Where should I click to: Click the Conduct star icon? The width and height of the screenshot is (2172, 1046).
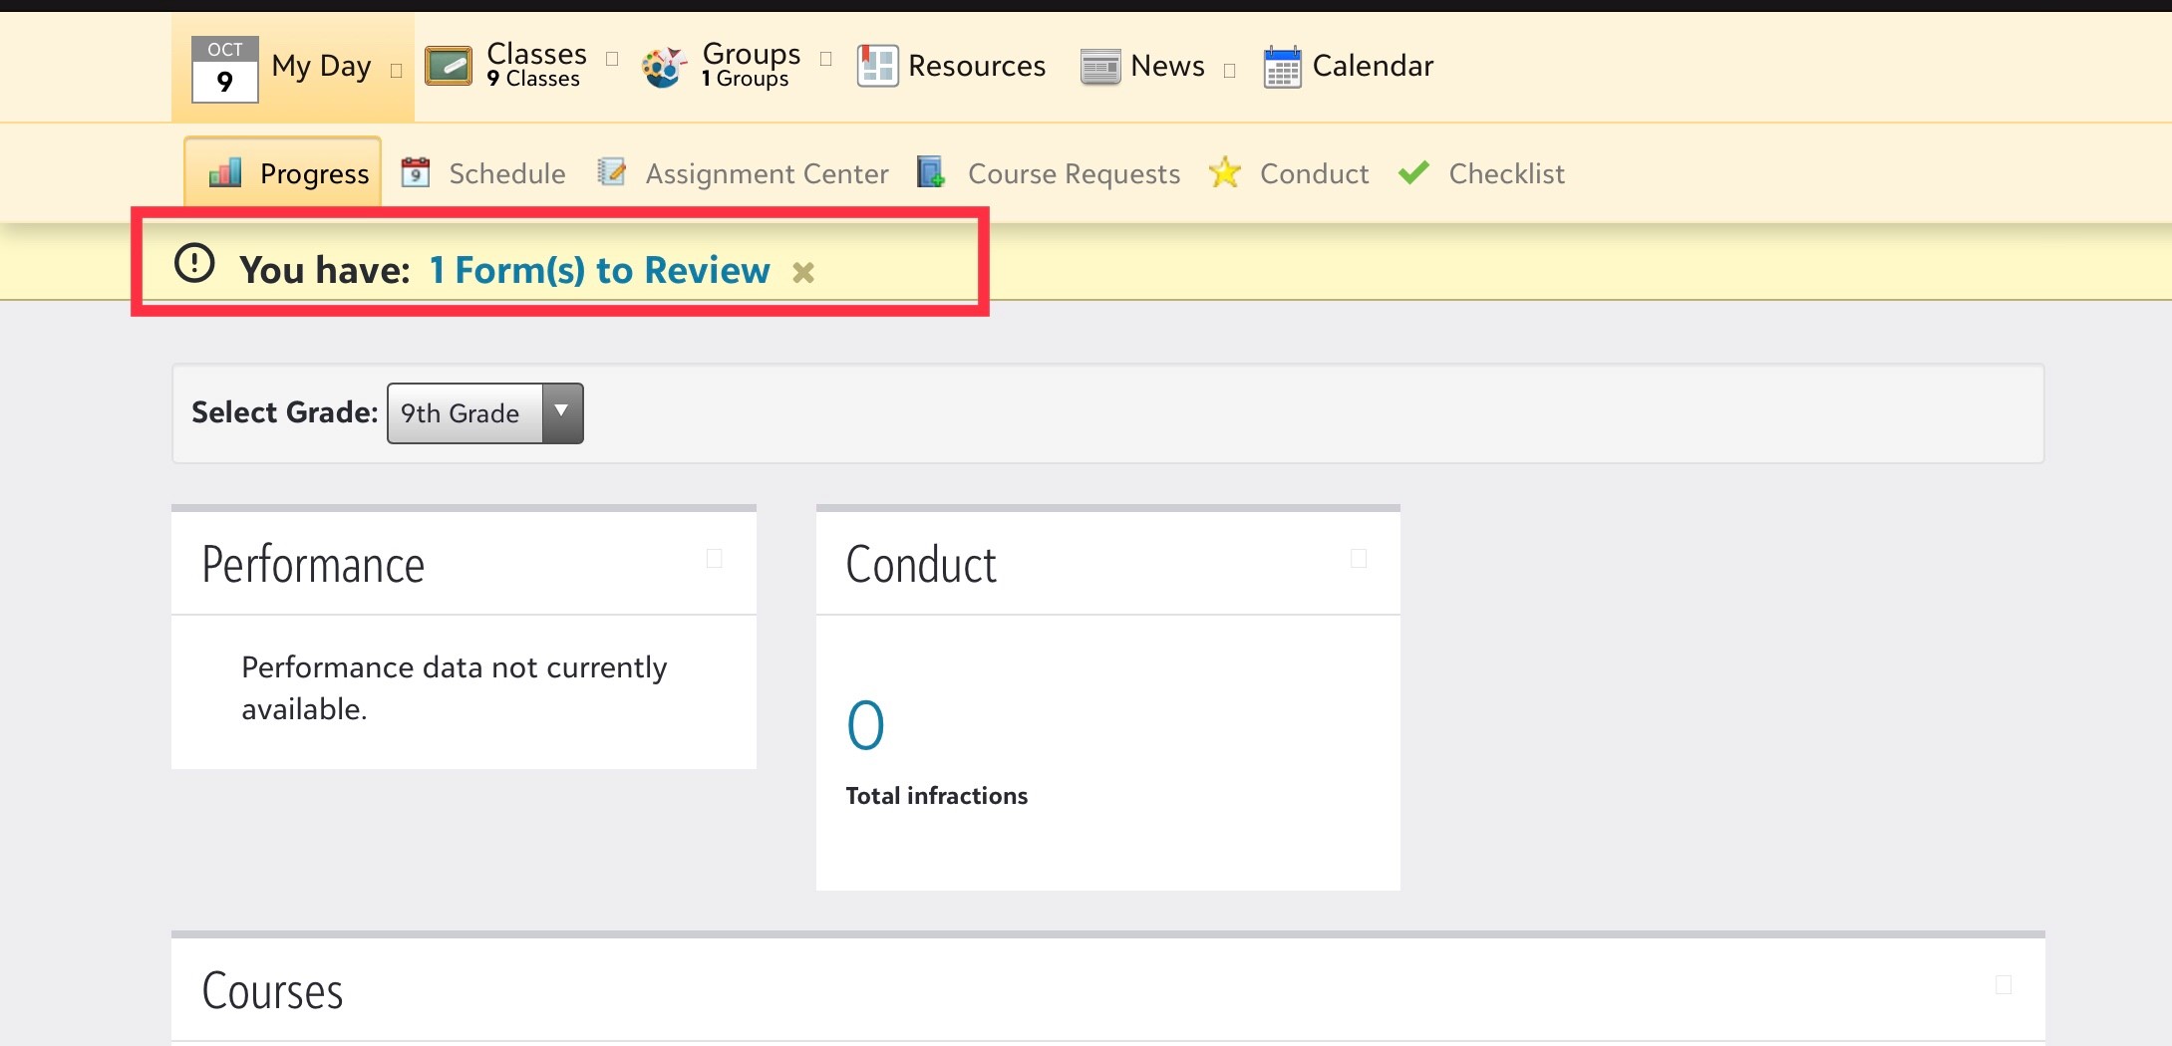tap(1224, 172)
